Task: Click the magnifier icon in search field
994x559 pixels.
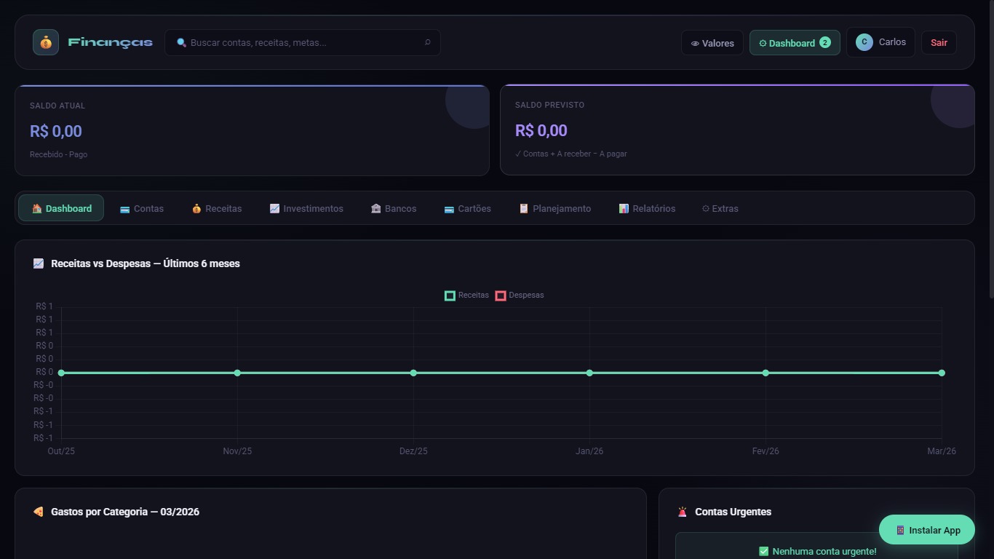Action: pyautogui.click(x=182, y=43)
